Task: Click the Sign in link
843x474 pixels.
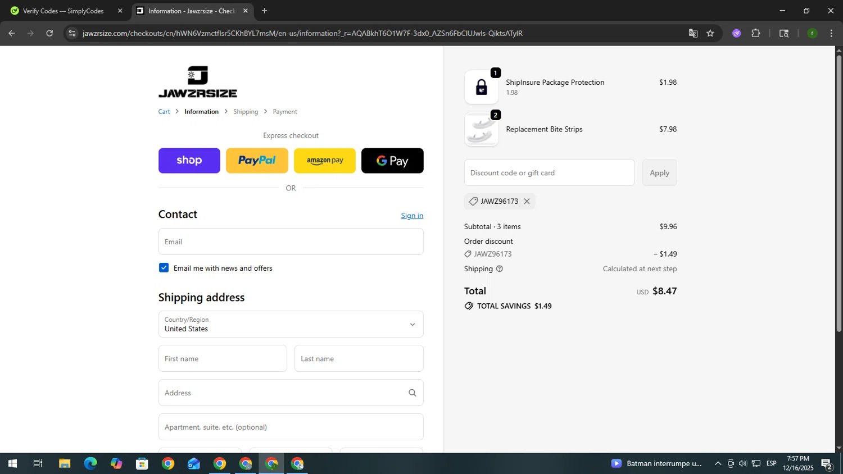Action: (x=412, y=216)
